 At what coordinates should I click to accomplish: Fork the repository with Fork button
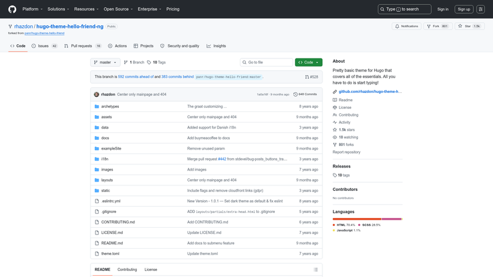(438, 26)
